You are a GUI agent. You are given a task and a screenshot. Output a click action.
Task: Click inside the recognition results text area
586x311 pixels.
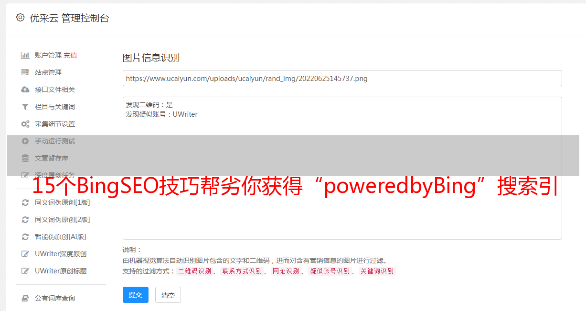coord(342,168)
